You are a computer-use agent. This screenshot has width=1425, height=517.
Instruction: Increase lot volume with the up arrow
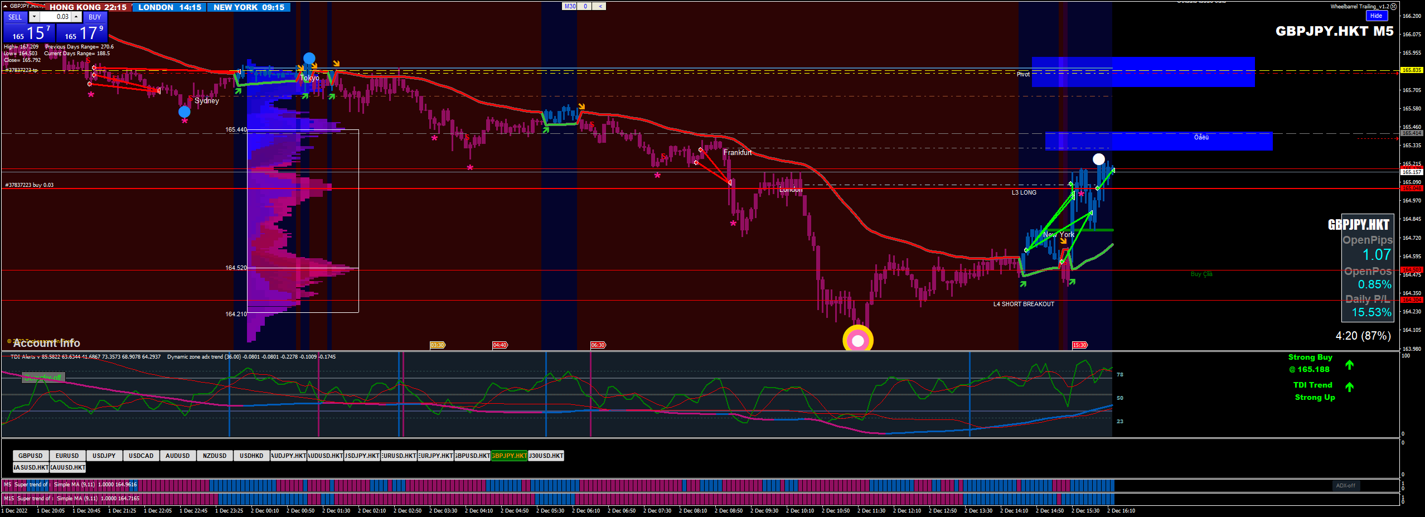(x=76, y=17)
